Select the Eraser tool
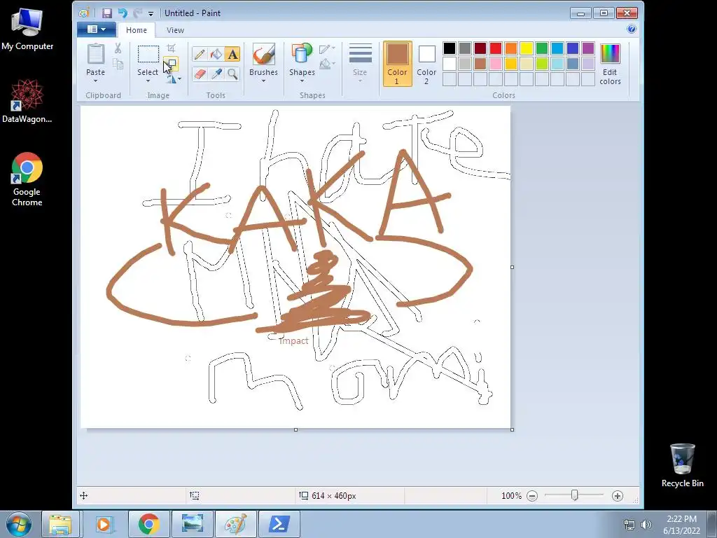This screenshot has height=538, width=717. point(200,74)
